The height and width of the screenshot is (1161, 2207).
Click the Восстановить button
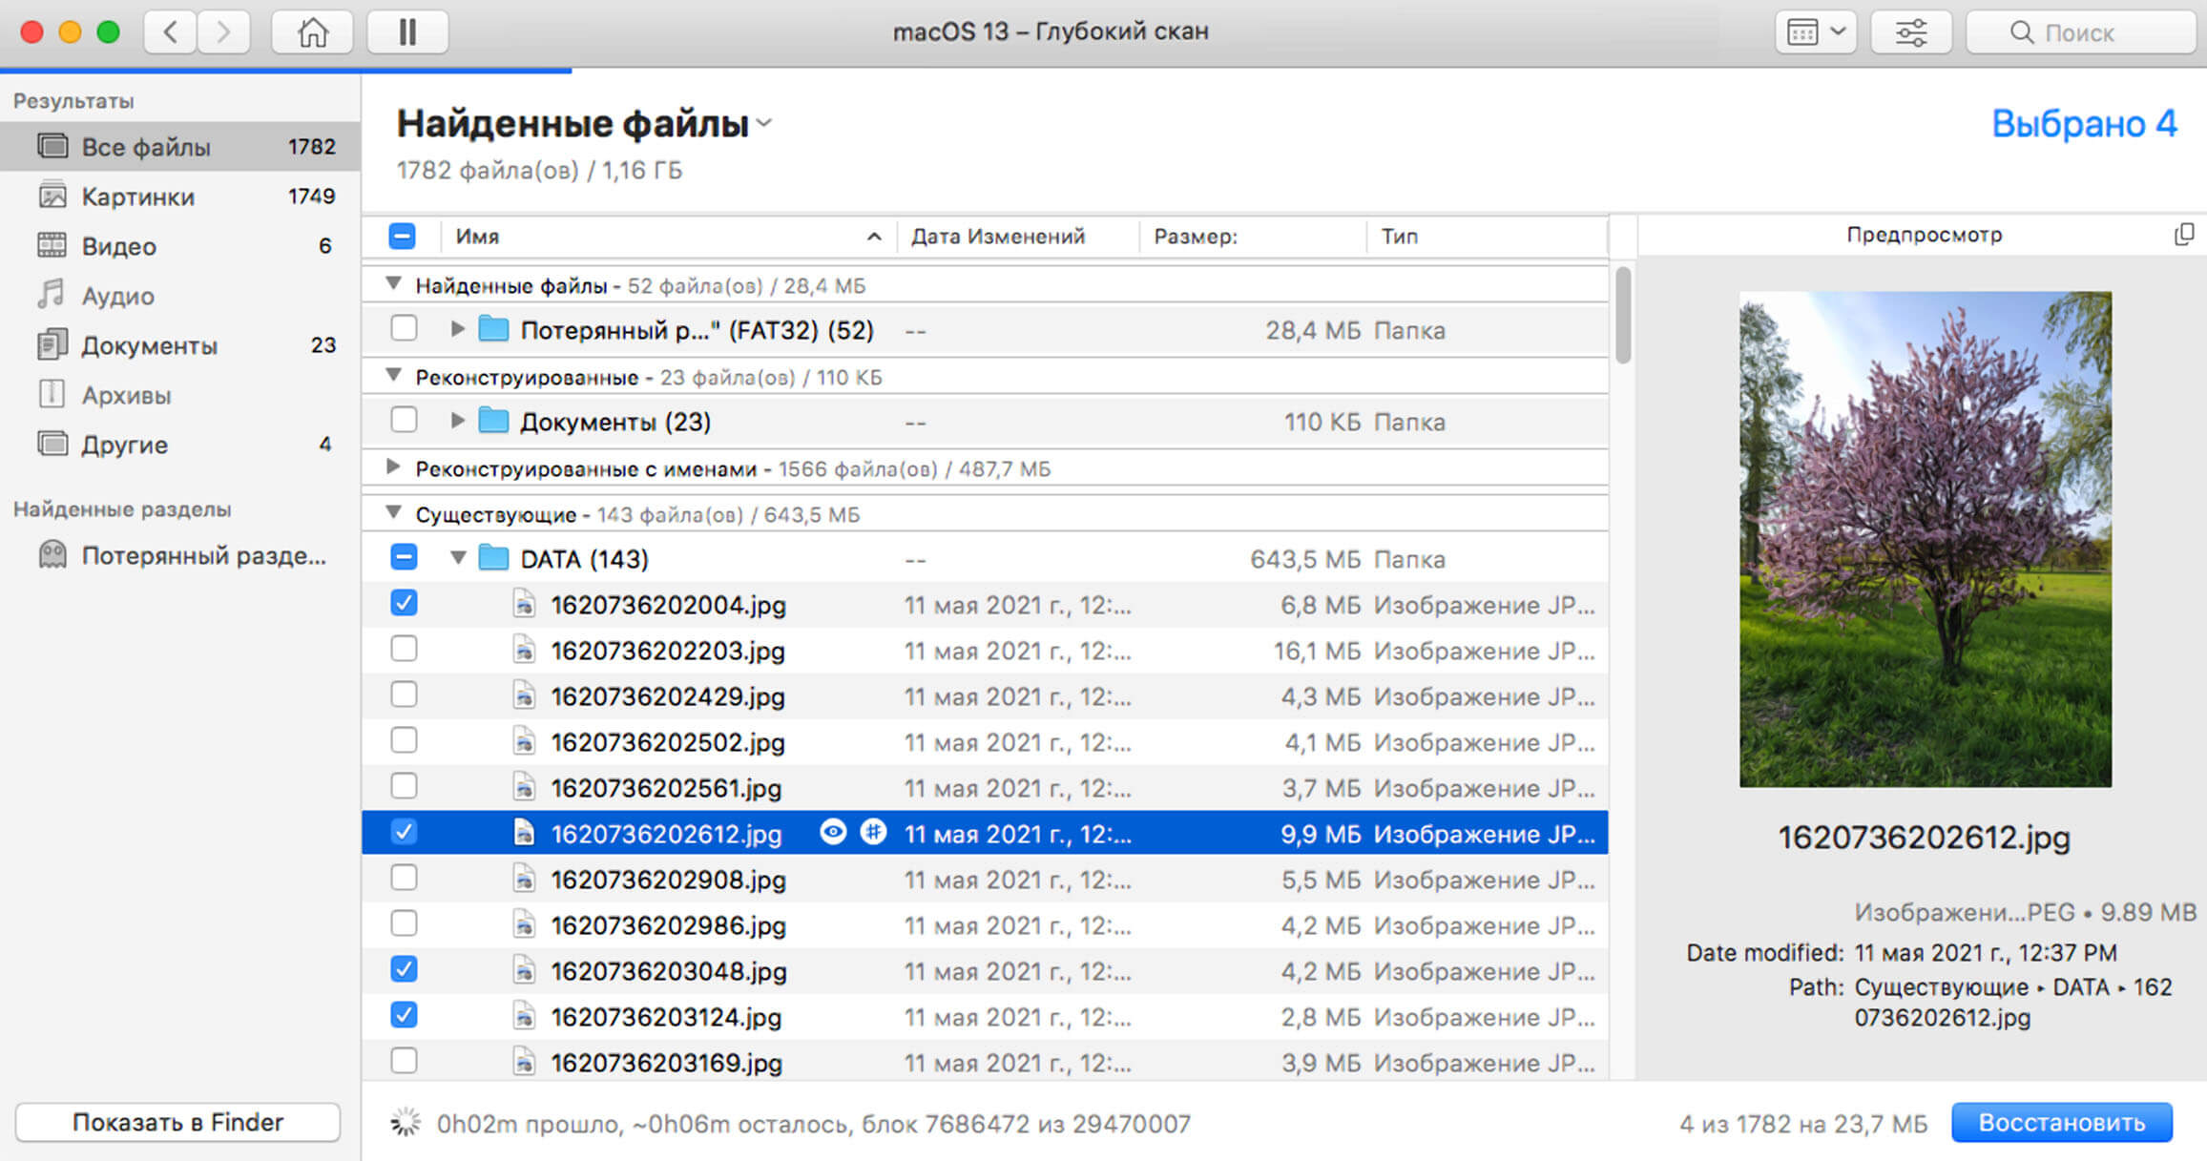[x=2061, y=1123]
